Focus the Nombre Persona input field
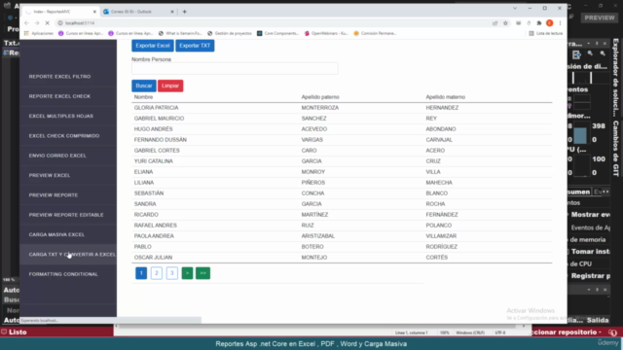 click(x=235, y=69)
